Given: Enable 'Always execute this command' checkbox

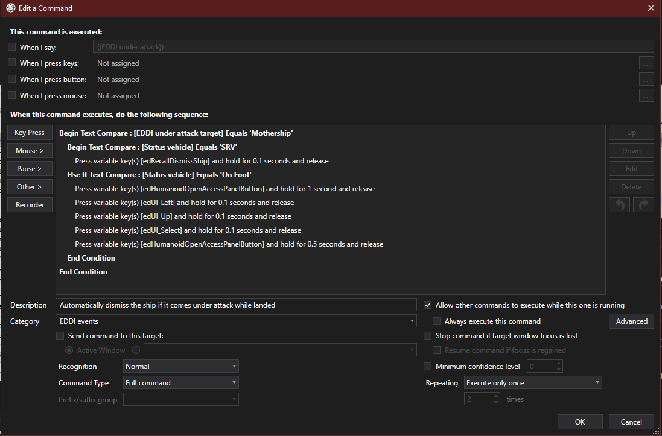Looking at the screenshot, I should (436, 321).
